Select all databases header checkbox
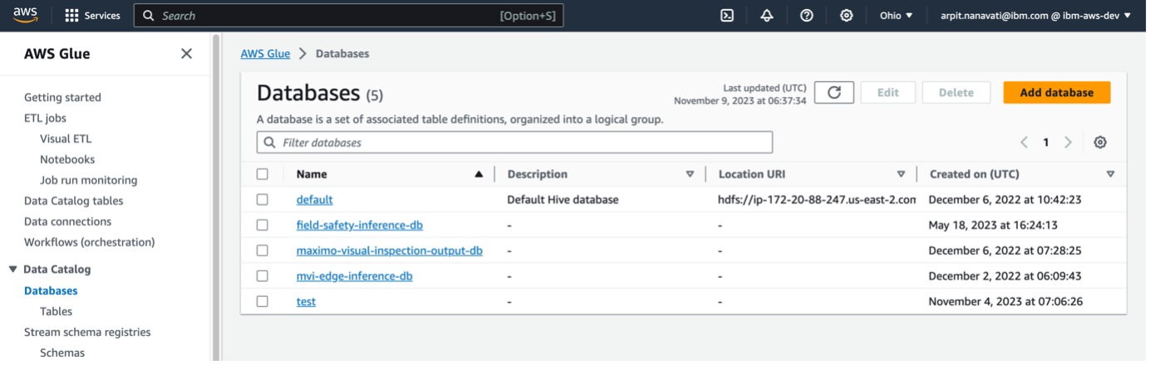The image size is (1150, 365). [x=263, y=174]
